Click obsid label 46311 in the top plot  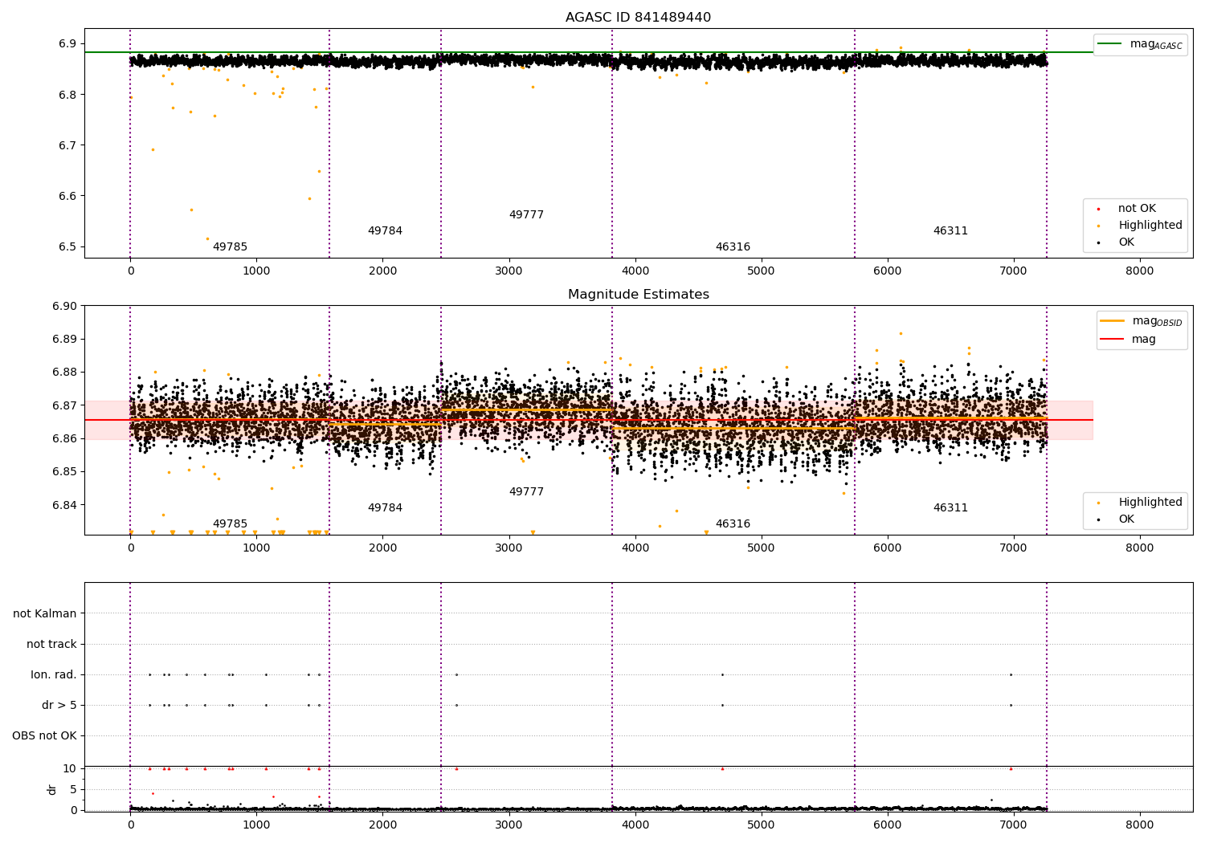point(950,231)
